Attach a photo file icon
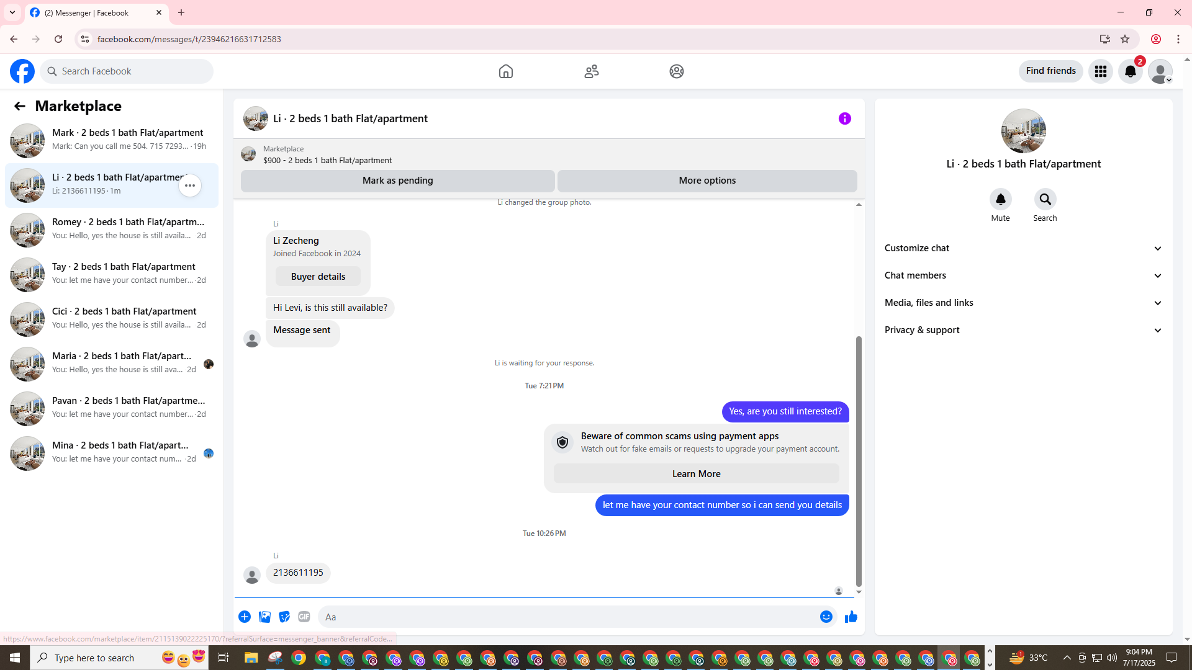 tap(264, 617)
